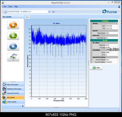Click the Start button

coord(96,68)
